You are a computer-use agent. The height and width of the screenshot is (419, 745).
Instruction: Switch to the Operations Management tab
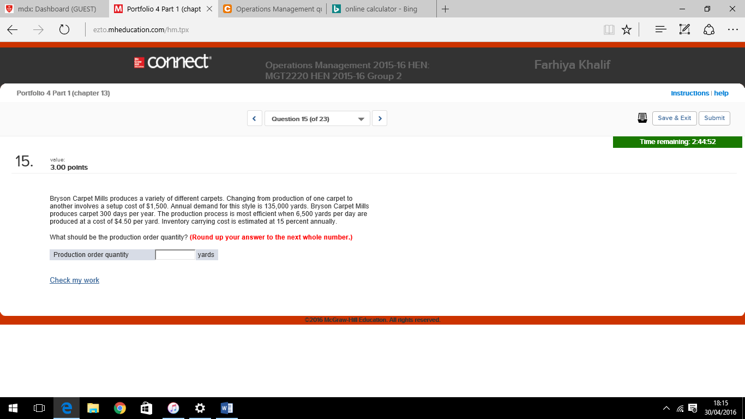tap(273, 9)
